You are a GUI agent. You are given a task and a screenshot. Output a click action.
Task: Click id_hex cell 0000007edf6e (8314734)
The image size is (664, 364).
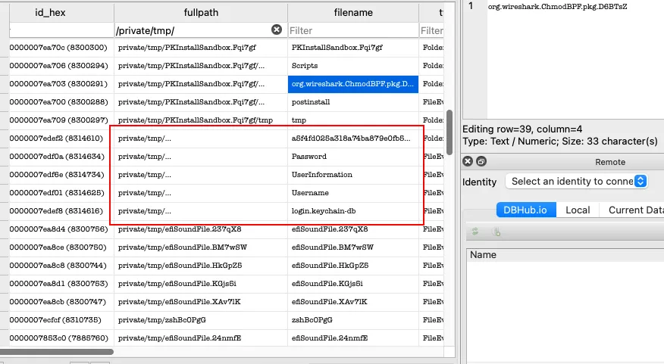[61, 175]
